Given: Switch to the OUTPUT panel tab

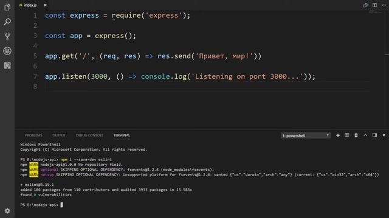Looking at the screenshot, I should click(59, 135).
